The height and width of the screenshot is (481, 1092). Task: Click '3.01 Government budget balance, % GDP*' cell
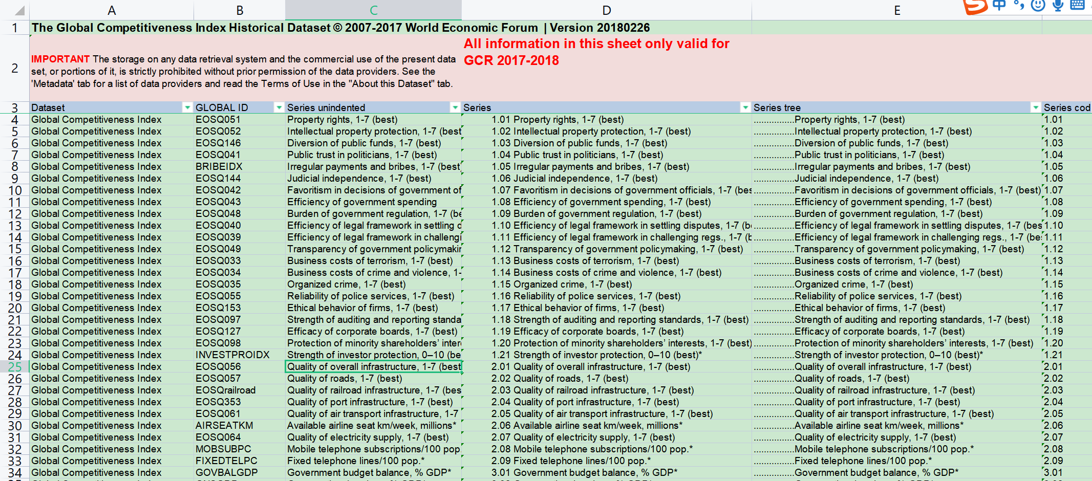[607, 472]
